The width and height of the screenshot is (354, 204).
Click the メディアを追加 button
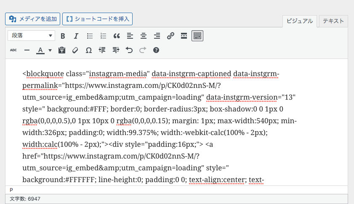[x=32, y=19]
